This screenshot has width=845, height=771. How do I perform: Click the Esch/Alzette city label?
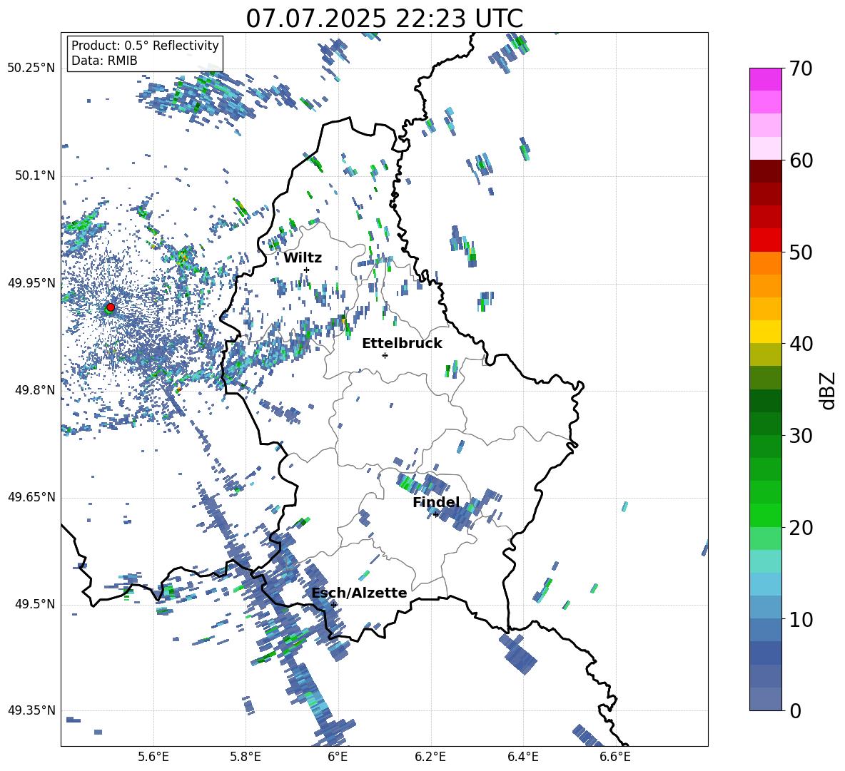359,593
